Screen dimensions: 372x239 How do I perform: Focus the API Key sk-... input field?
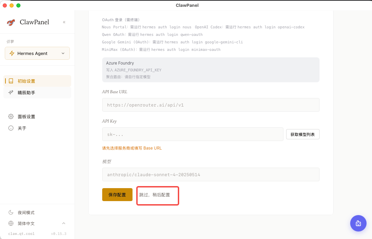coord(193,135)
